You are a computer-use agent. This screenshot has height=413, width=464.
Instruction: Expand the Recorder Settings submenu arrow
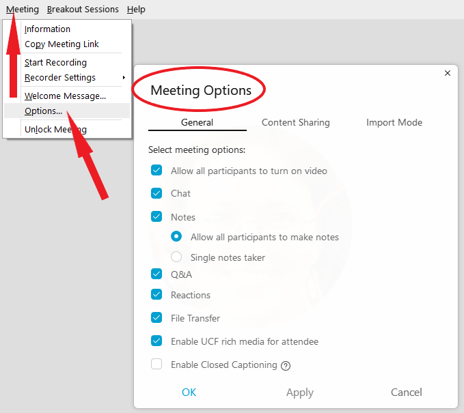click(124, 77)
